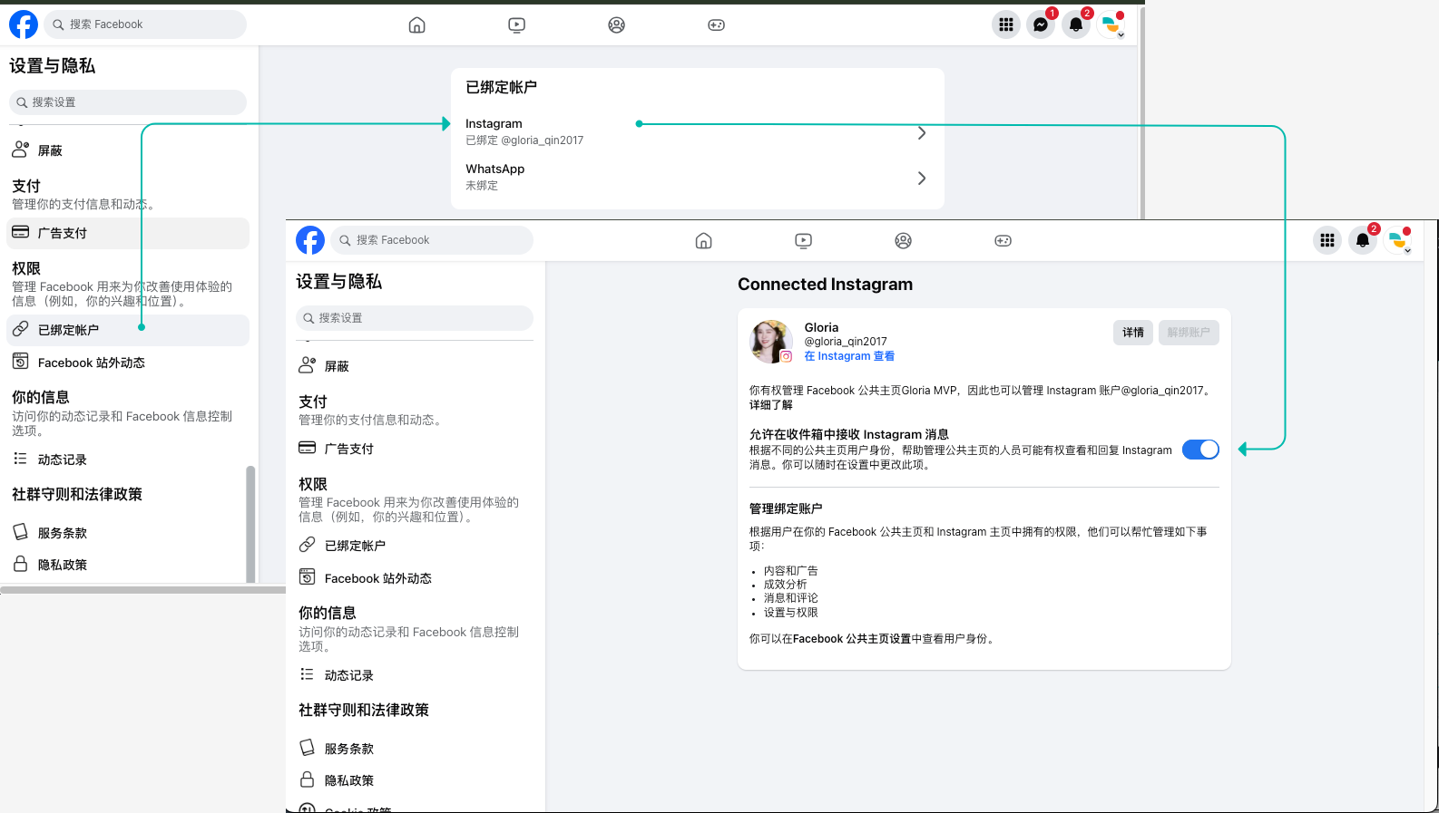This screenshot has width=1439, height=813.
Task: Open apps grid menu in front window
Action: coord(1327,240)
